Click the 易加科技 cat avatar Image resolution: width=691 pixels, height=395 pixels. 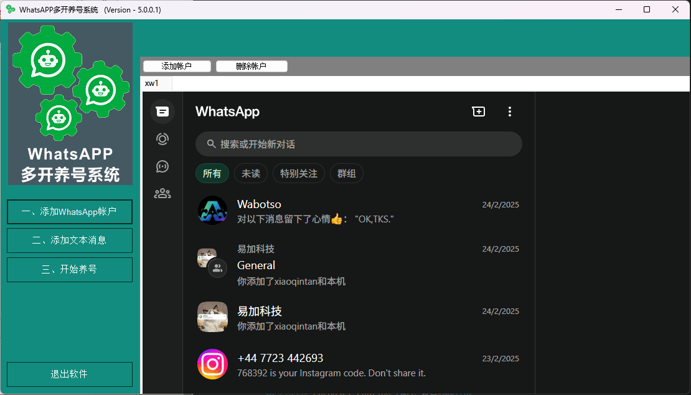point(212,317)
